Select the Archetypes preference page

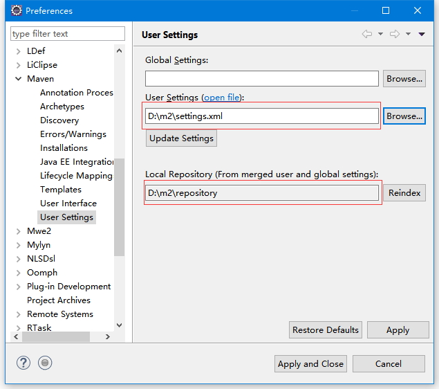(x=62, y=107)
